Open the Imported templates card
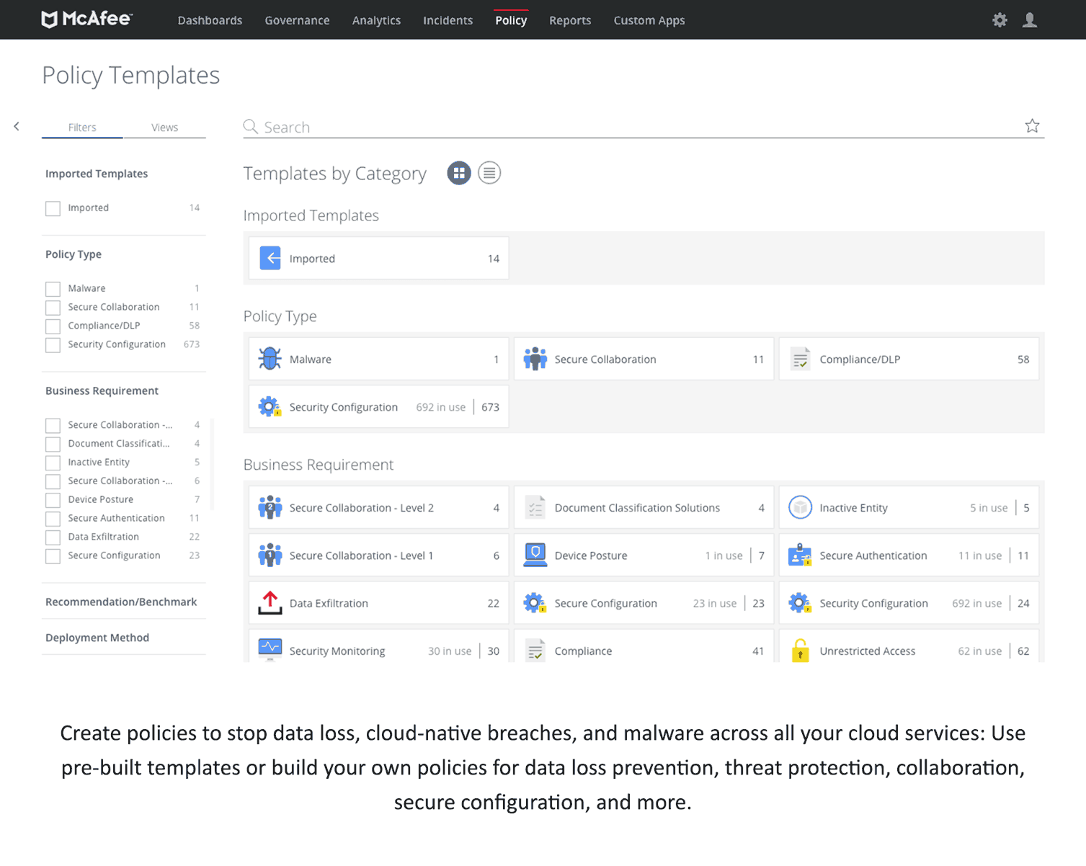Viewport: 1086px width, 866px height. (x=378, y=258)
